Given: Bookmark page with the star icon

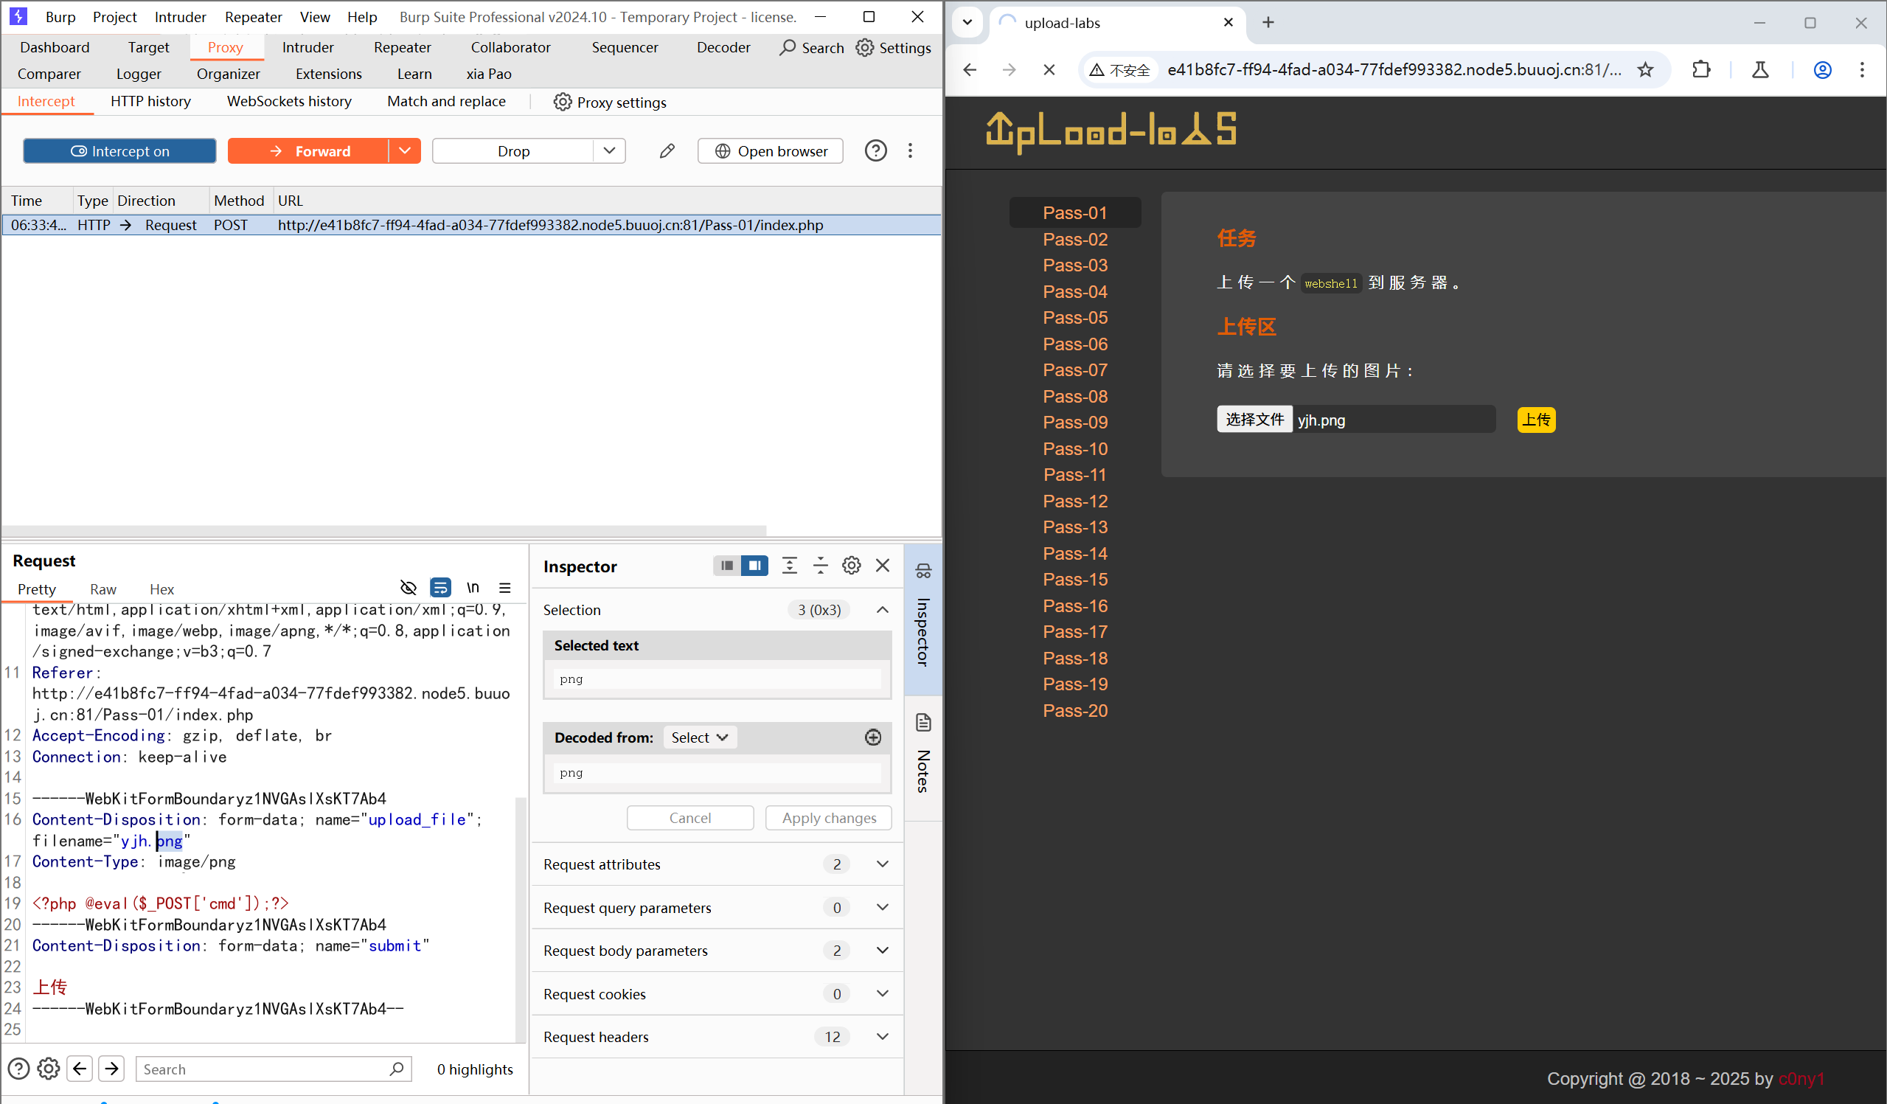Looking at the screenshot, I should [x=1645, y=69].
